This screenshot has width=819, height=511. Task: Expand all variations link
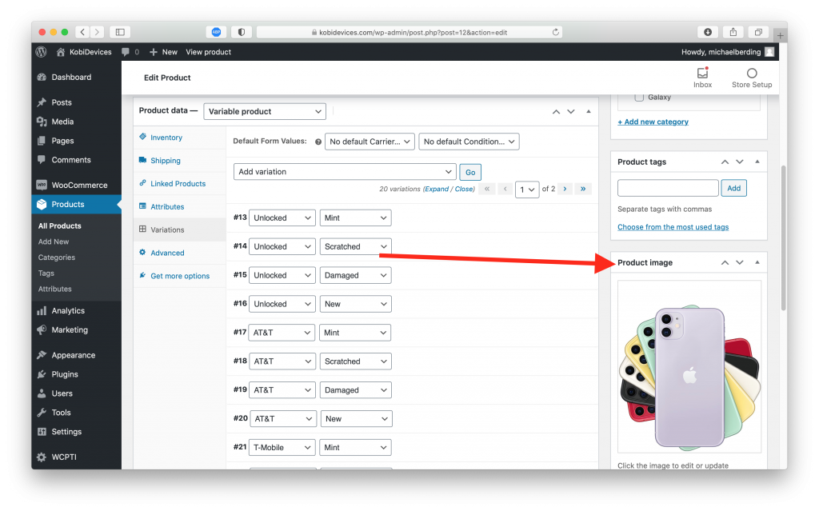pyautogui.click(x=436, y=190)
